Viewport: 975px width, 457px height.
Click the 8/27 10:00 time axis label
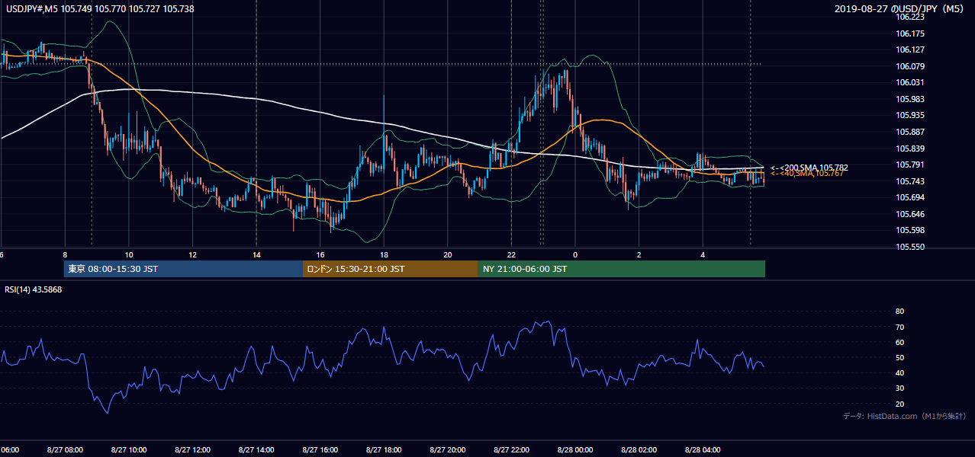point(128,450)
